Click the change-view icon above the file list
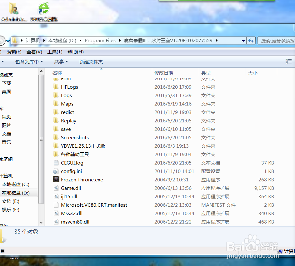This screenshot has height=266, width=295. click(x=288, y=61)
